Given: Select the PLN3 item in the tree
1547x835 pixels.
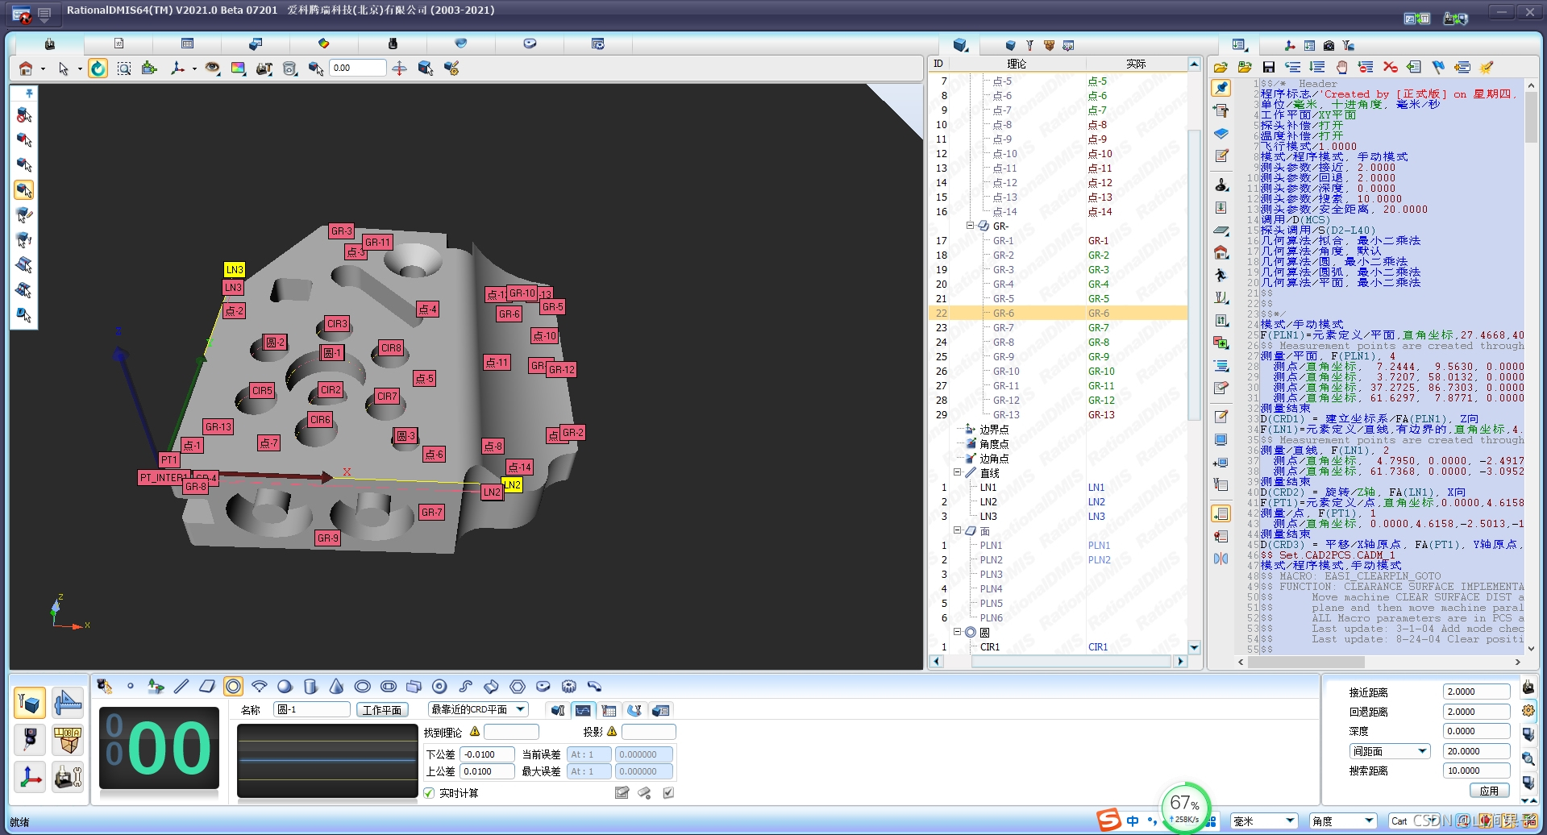Looking at the screenshot, I should pyautogui.click(x=991, y=575).
